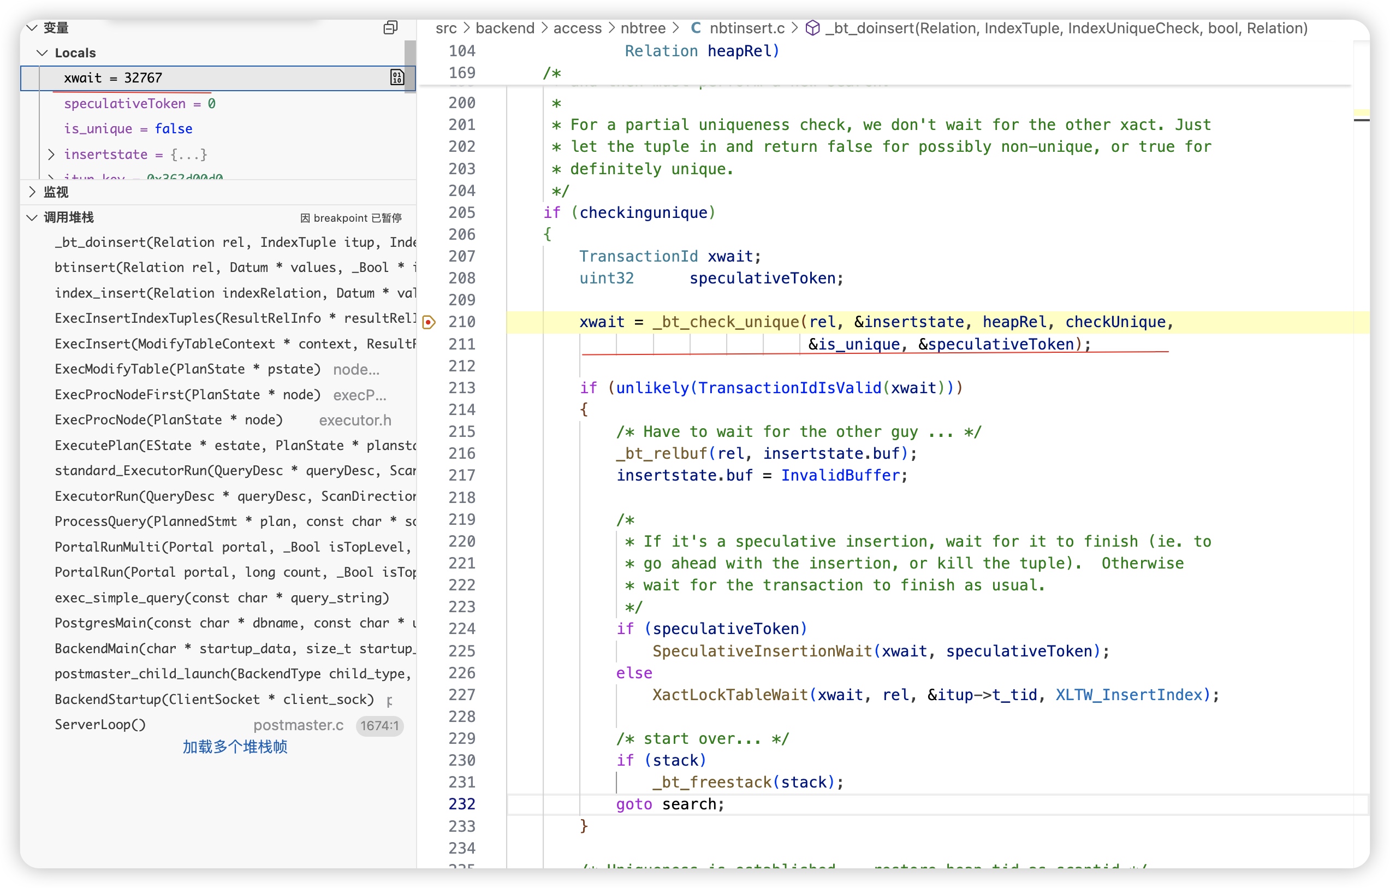Select the is_unique variable row
This screenshot has width=1390, height=888.
[x=128, y=129]
